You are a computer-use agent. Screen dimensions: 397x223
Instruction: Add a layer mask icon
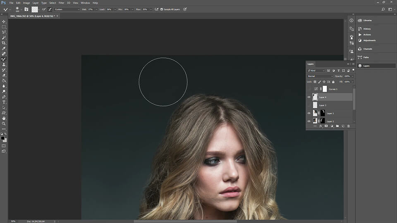[x=326, y=126]
